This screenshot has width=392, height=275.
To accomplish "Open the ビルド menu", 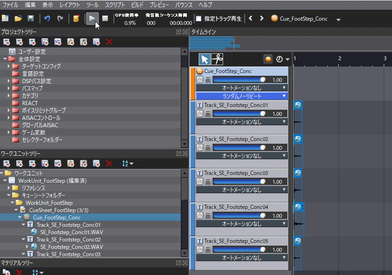I will 138,5.
